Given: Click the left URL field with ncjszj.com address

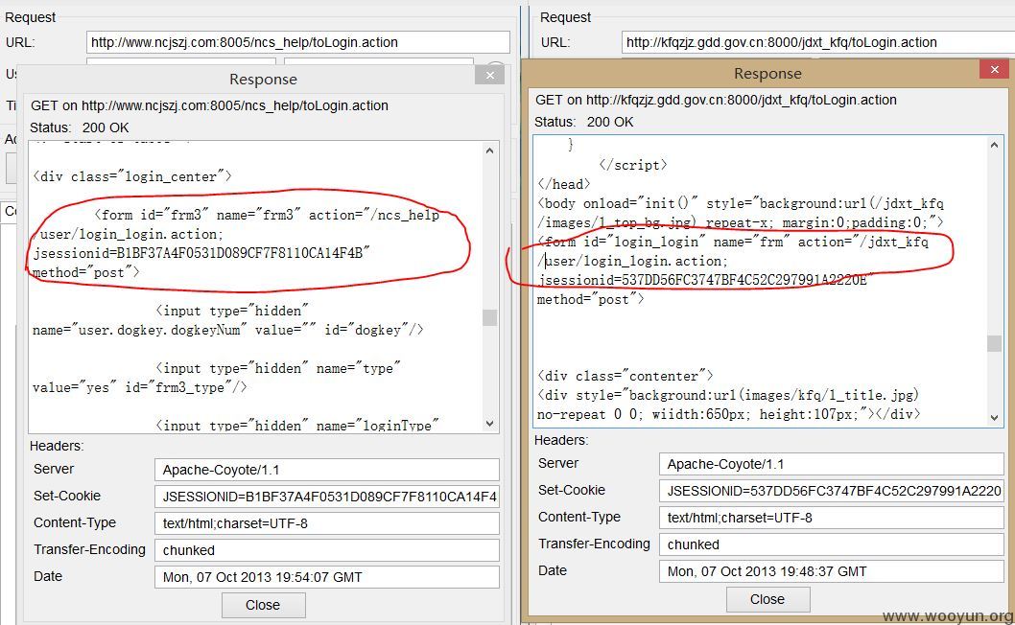Looking at the screenshot, I should pos(297,43).
